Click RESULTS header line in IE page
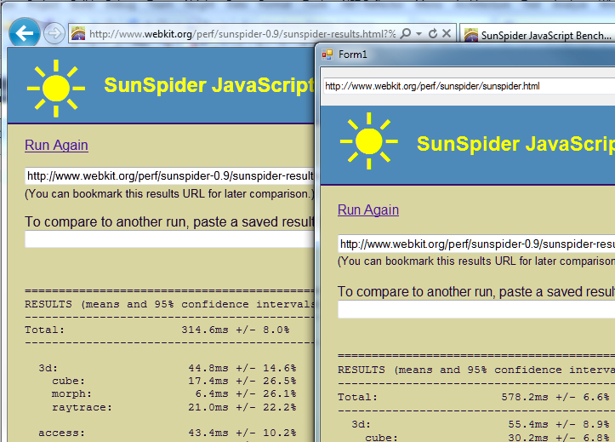615x442 pixels. [169, 304]
